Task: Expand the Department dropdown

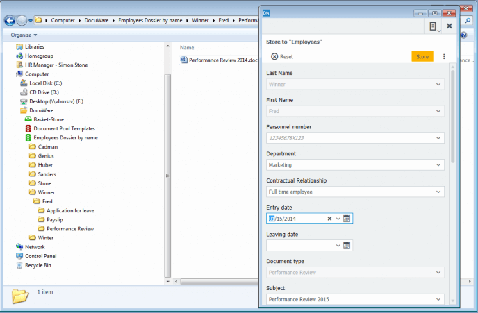Action: click(x=438, y=165)
